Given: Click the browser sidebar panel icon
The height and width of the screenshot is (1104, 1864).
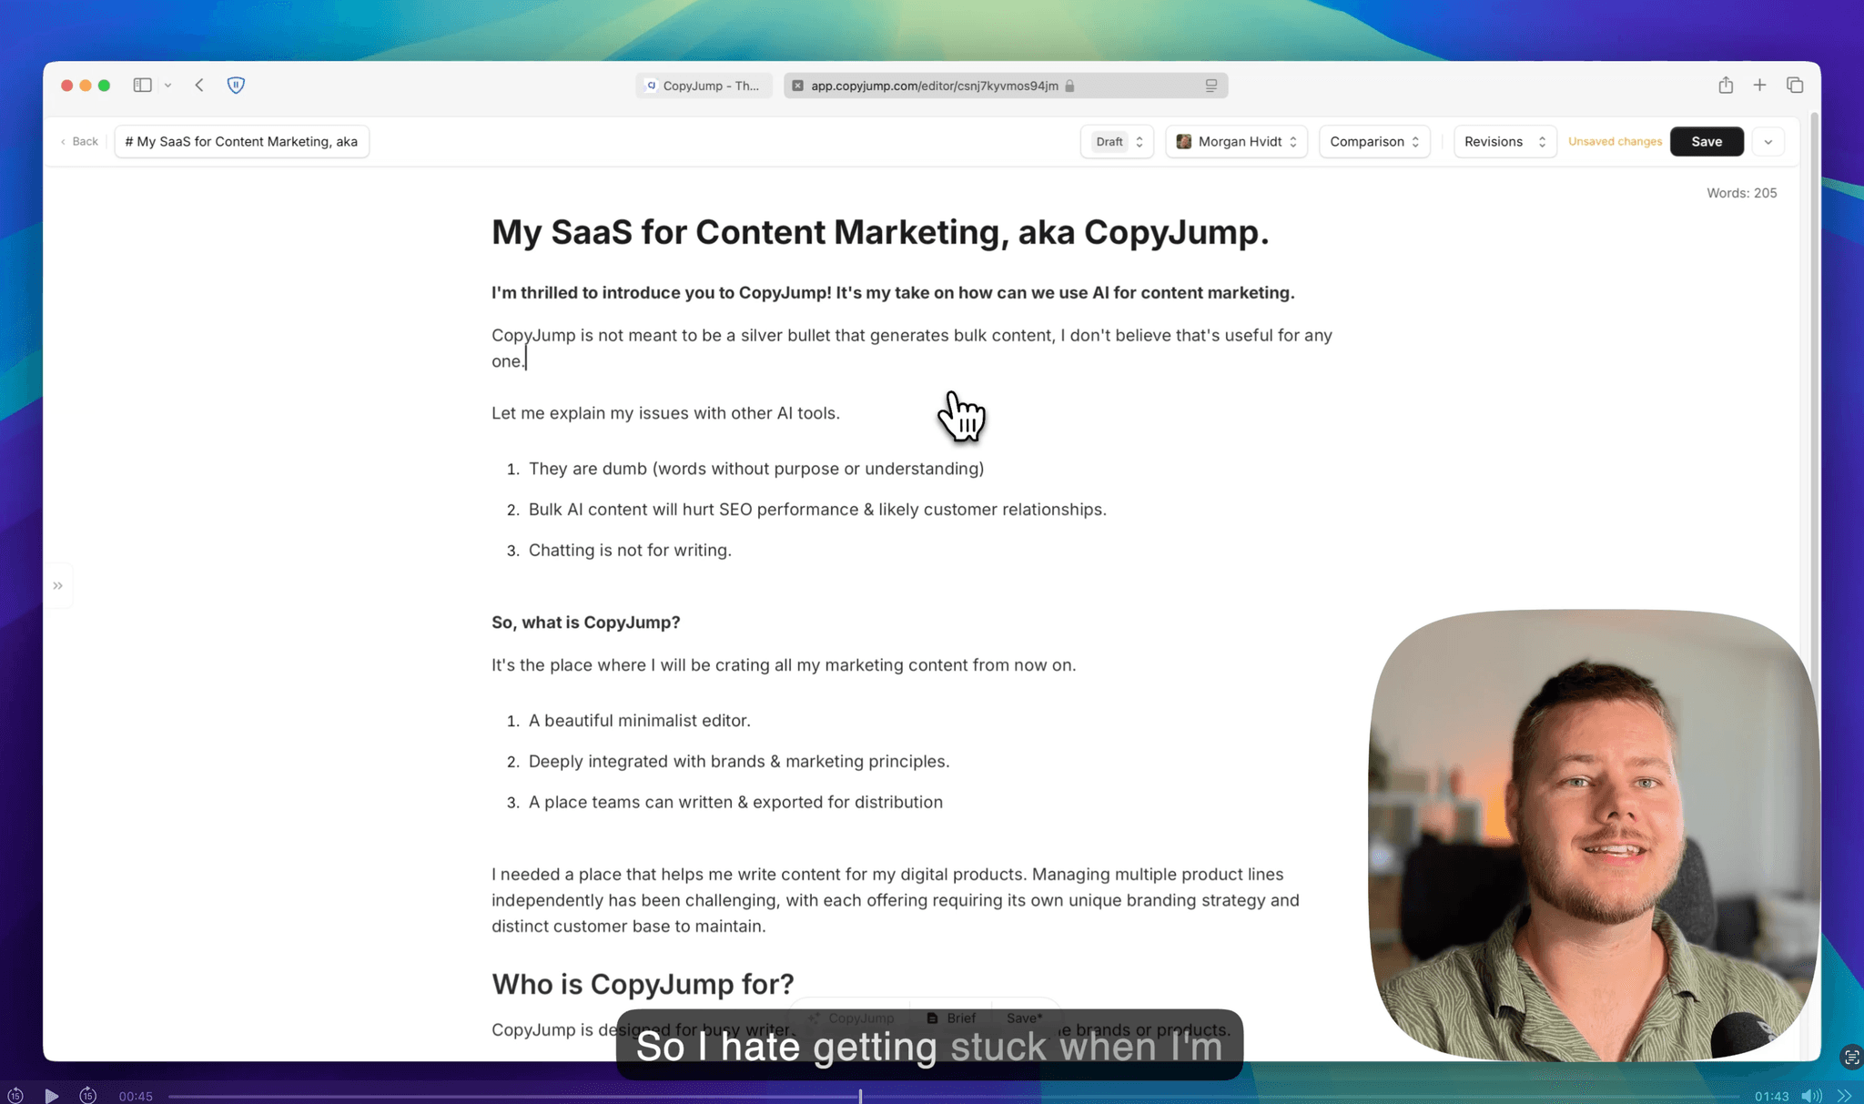Looking at the screenshot, I should [143, 84].
